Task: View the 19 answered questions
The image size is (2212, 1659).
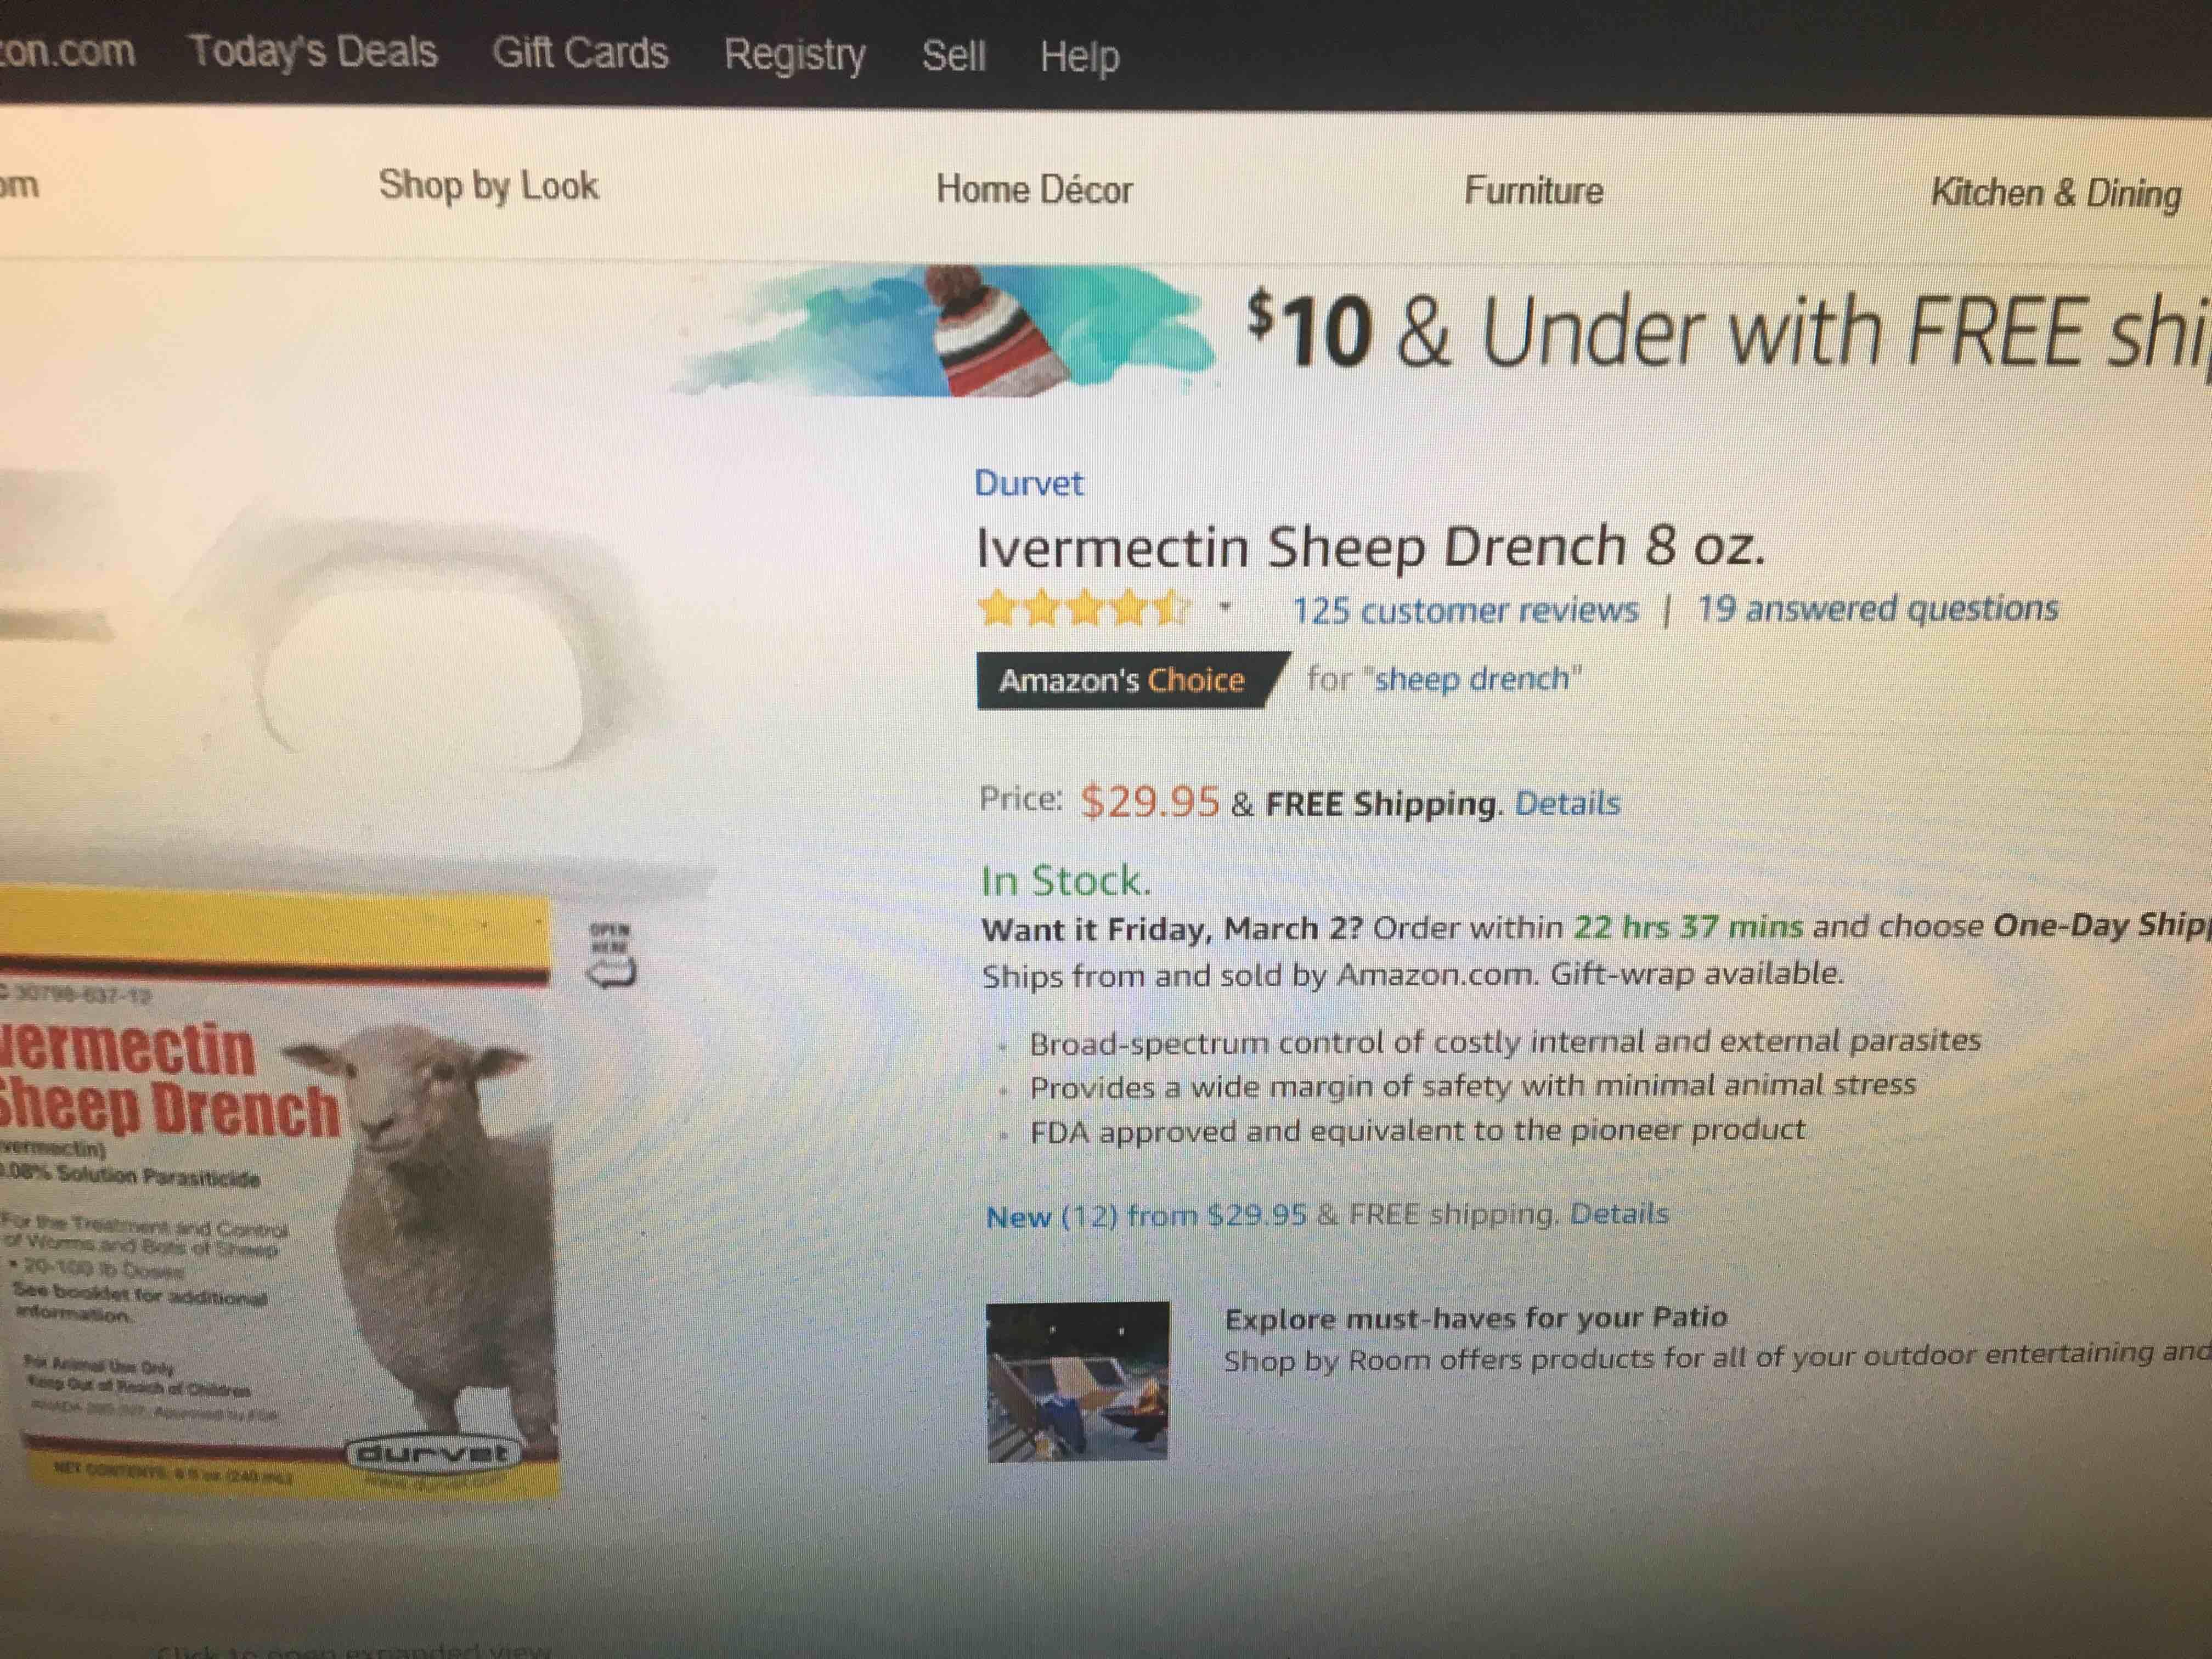Action: tap(1877, 608)
